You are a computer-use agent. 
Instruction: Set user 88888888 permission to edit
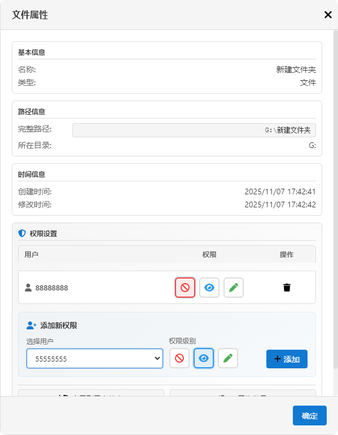234,288
